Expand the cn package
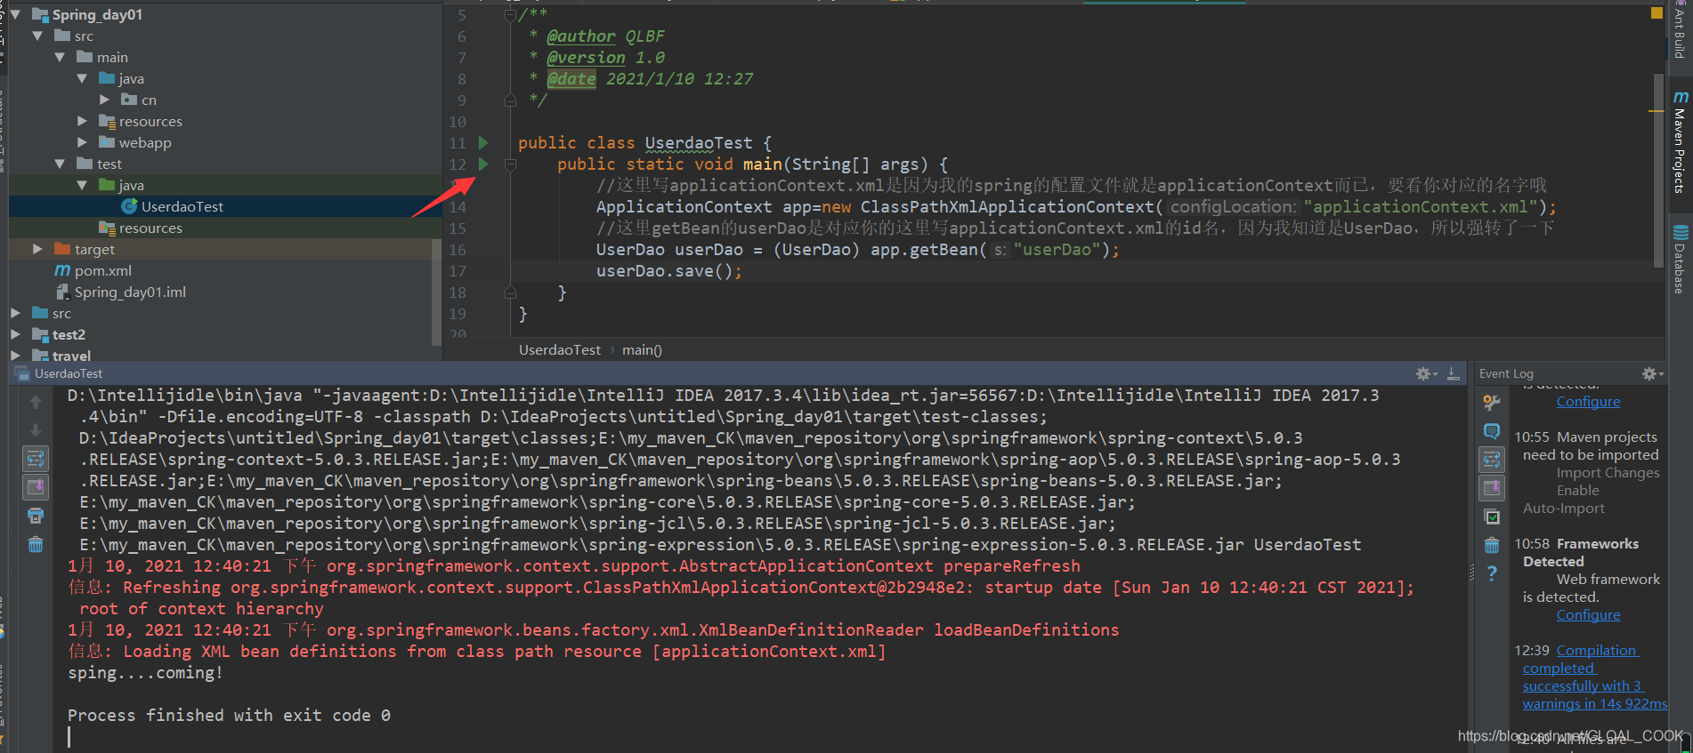Image resolution: width=1693 pixels, height=753 pixels. 104,100
